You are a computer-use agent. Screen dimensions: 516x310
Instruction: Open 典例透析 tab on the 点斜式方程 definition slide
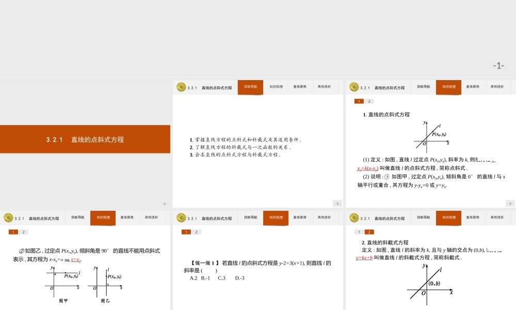tap(497, 87)
